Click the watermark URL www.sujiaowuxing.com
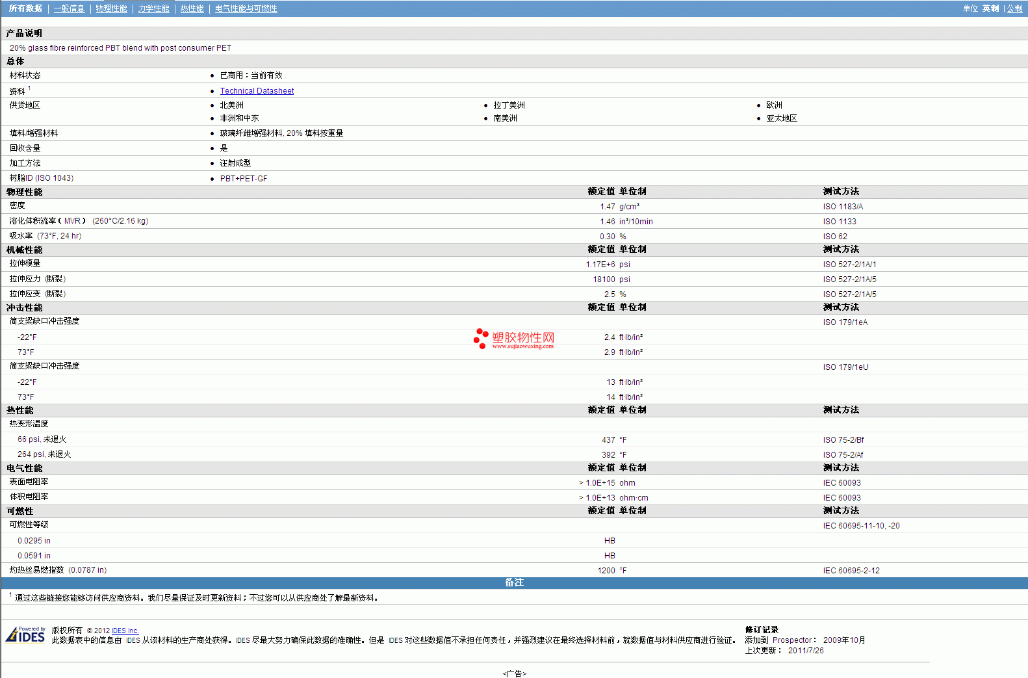This screenshot has width=1028, height=678. tap(523, 346)
